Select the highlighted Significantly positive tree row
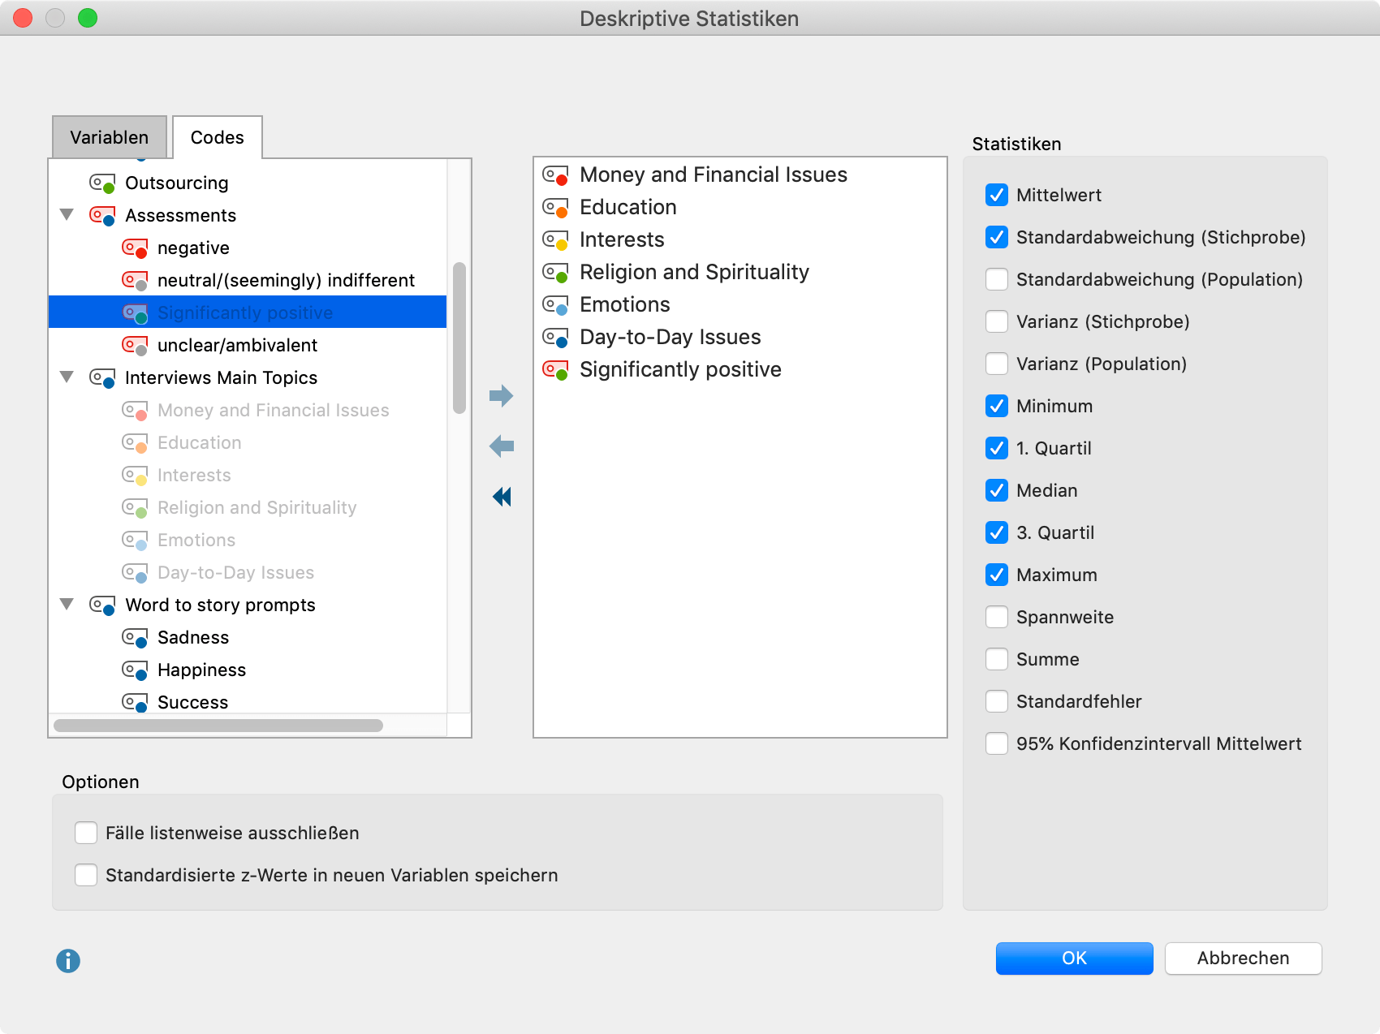This screenshot has width=1380, height=1034. (248, 312)
